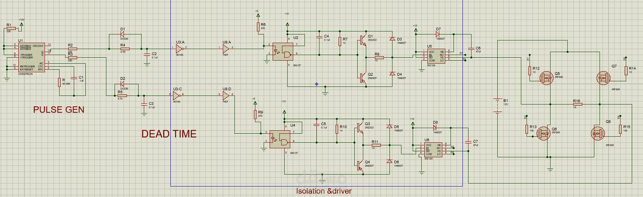This screenshot has height=197, width=643.
Task: Select diode D1 symbol
Action: pos(122,34)
